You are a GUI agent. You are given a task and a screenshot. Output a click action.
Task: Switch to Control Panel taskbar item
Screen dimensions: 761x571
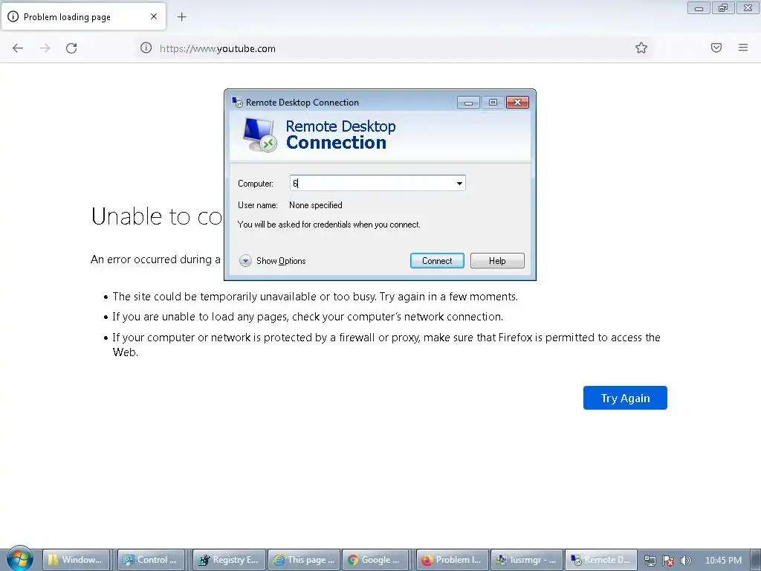tap(151, 560)
